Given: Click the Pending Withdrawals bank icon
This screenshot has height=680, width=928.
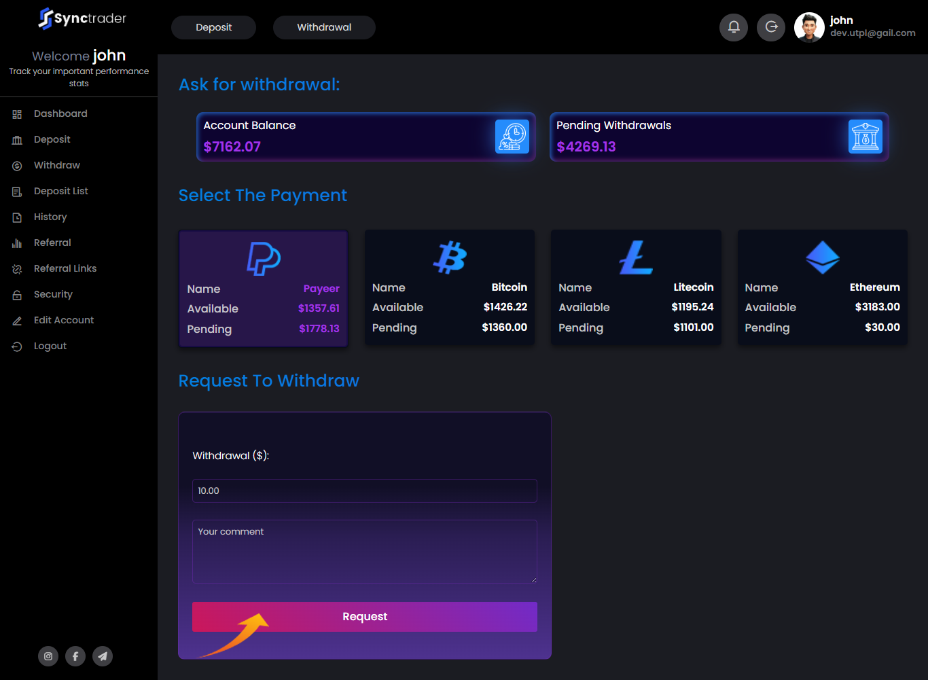Looking at the screenshot, I should 865,137.
